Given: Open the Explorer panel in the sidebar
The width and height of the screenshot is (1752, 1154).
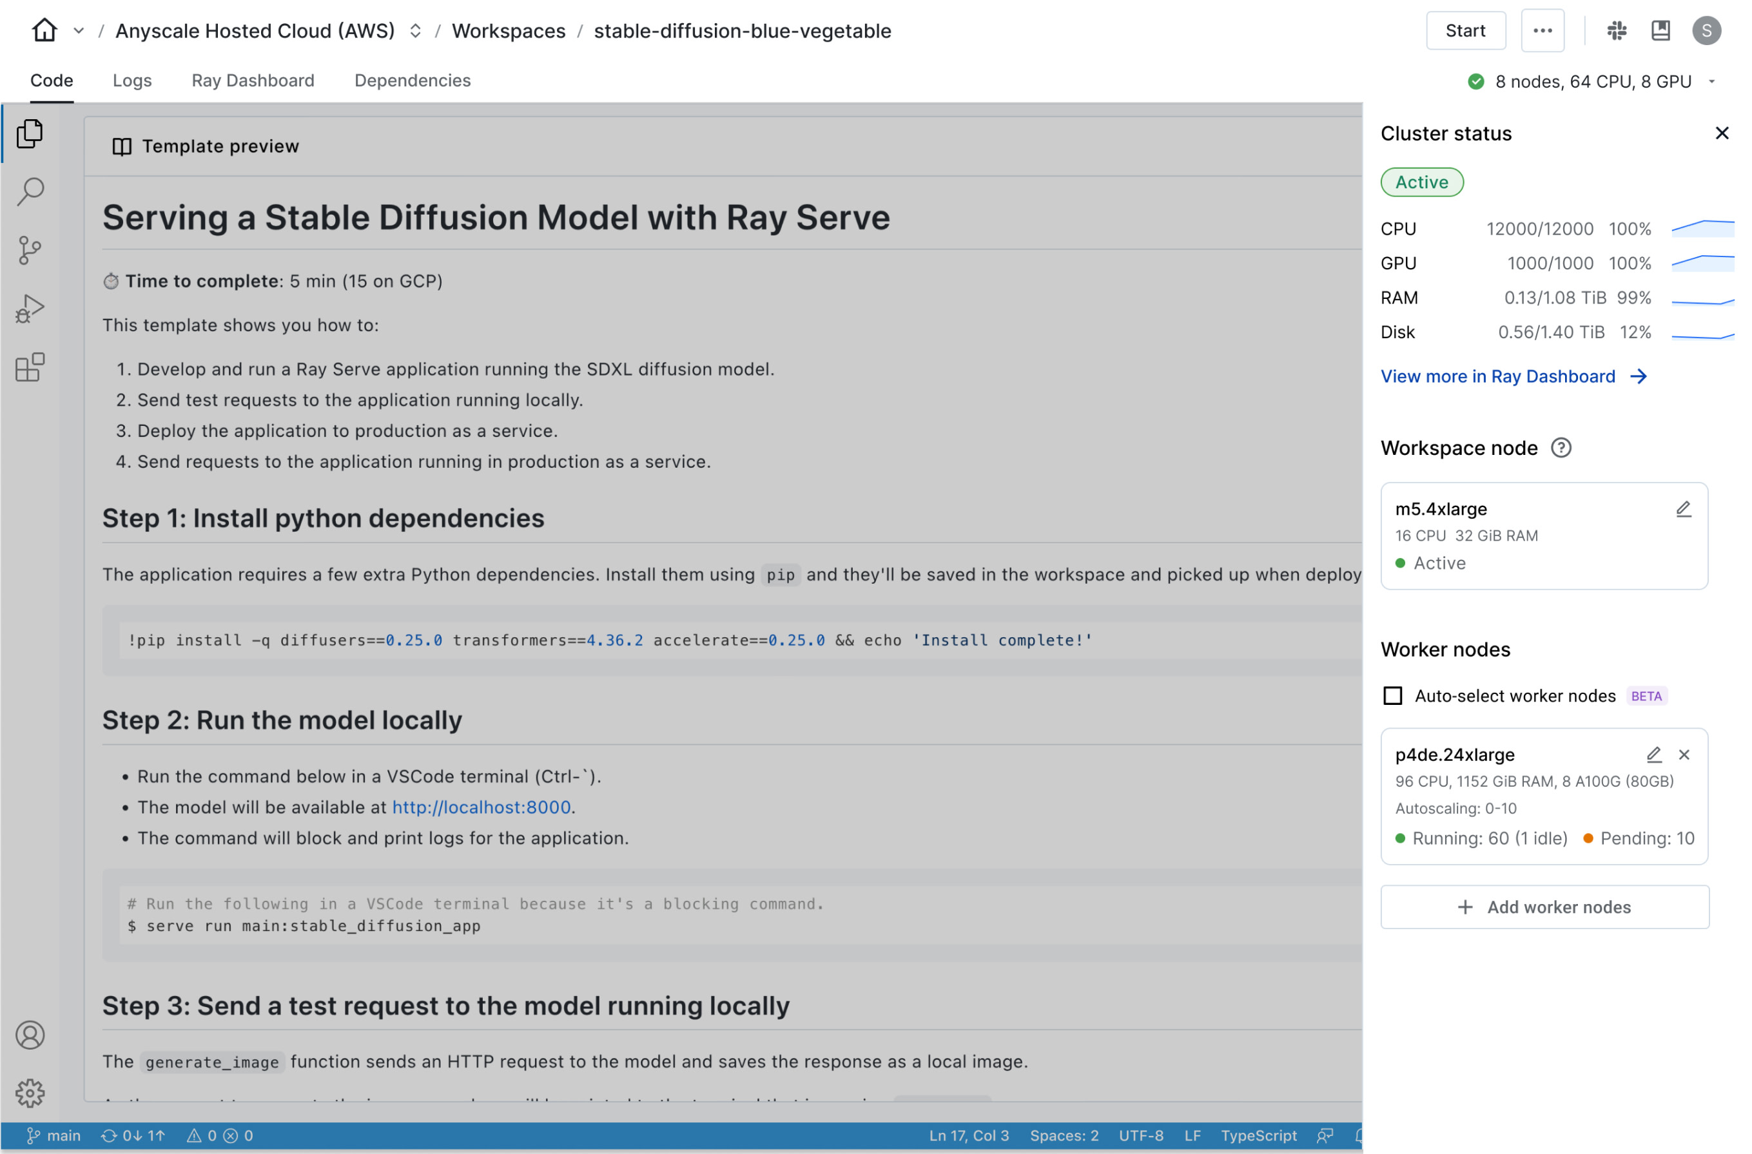Looking at the screenshot, I should pos(30,134).
